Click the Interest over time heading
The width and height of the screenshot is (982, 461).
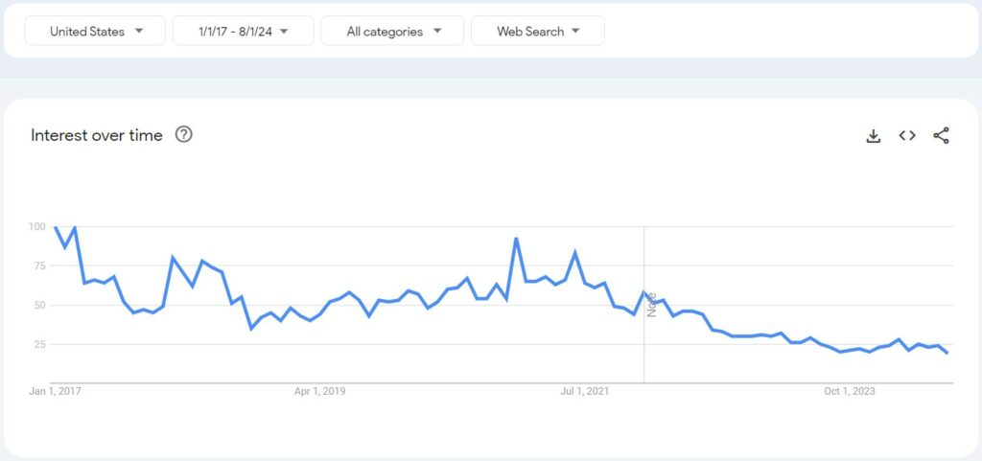(x=97, y=135)
